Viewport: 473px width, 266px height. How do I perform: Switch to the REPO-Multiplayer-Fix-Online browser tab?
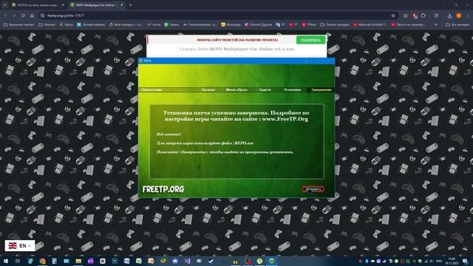(x=96, y=5)
